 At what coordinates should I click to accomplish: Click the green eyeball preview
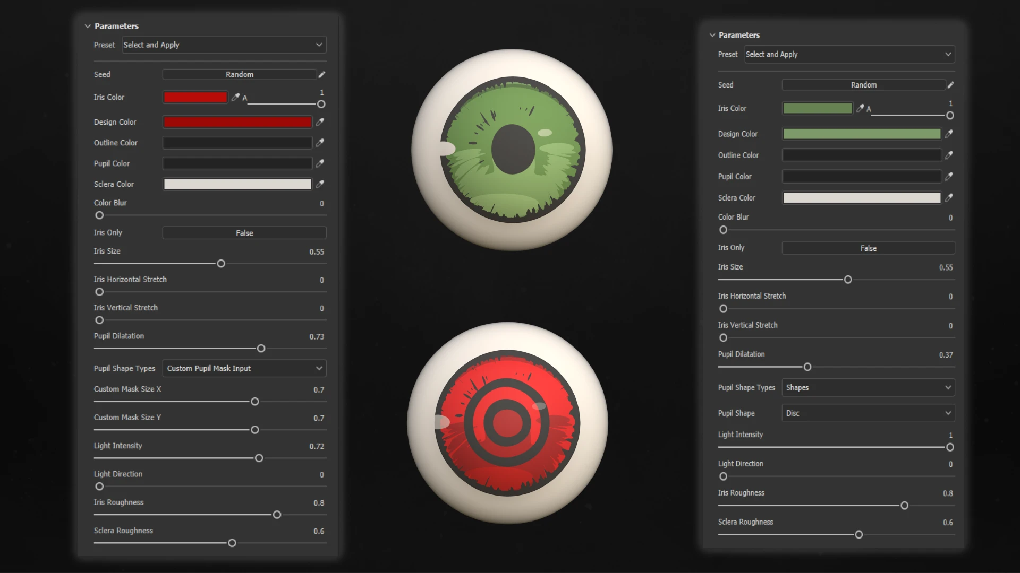point(512,150)
